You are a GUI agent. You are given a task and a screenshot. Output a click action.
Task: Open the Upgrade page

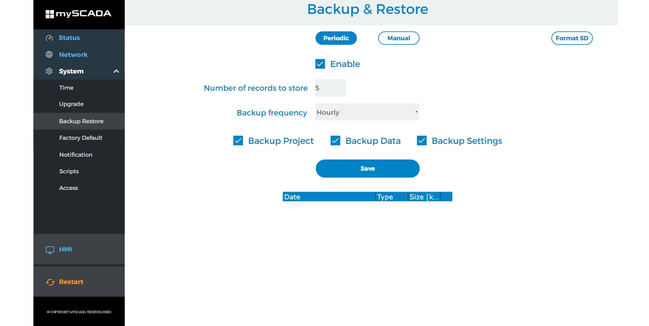tap(71, 104)
